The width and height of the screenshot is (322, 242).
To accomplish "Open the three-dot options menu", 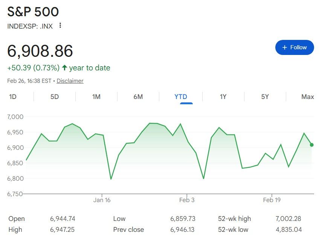I will point(60,26).
